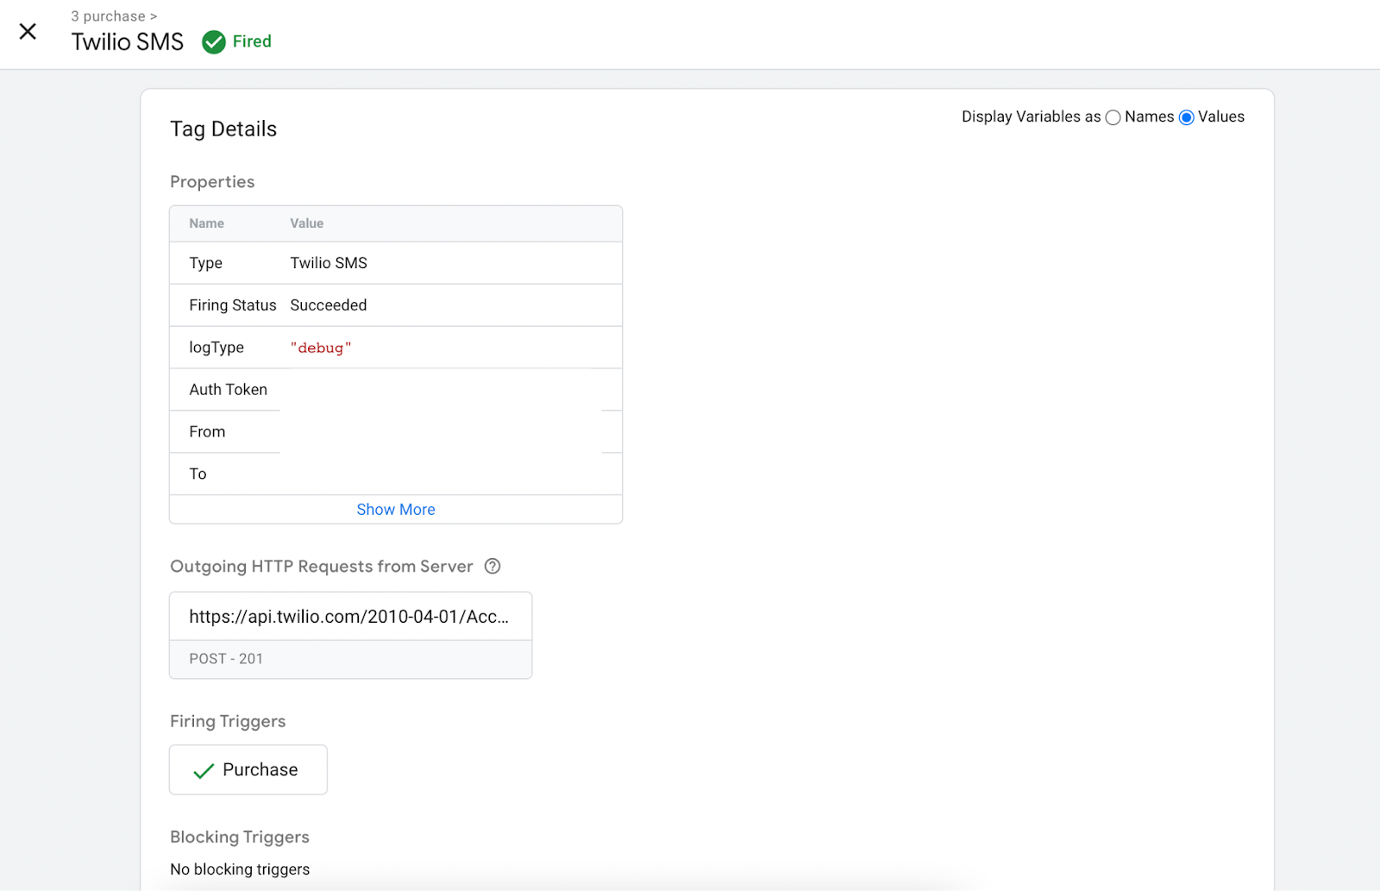The width and height of the screenshot is (1380, 891).
Task: Click the Fired status label
Action: click(252, 41)
